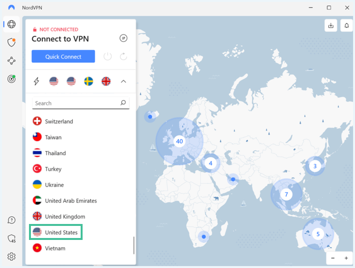Click the power disconnect icon
This screenshot has height=268, width=355.
[108, 57]
